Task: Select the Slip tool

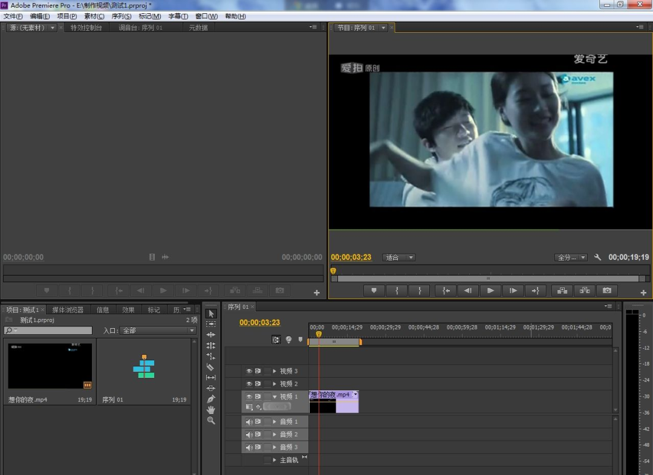Action: 211,378
